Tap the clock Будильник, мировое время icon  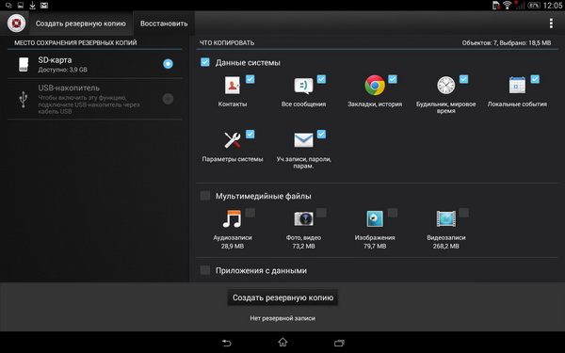(445, 86)
